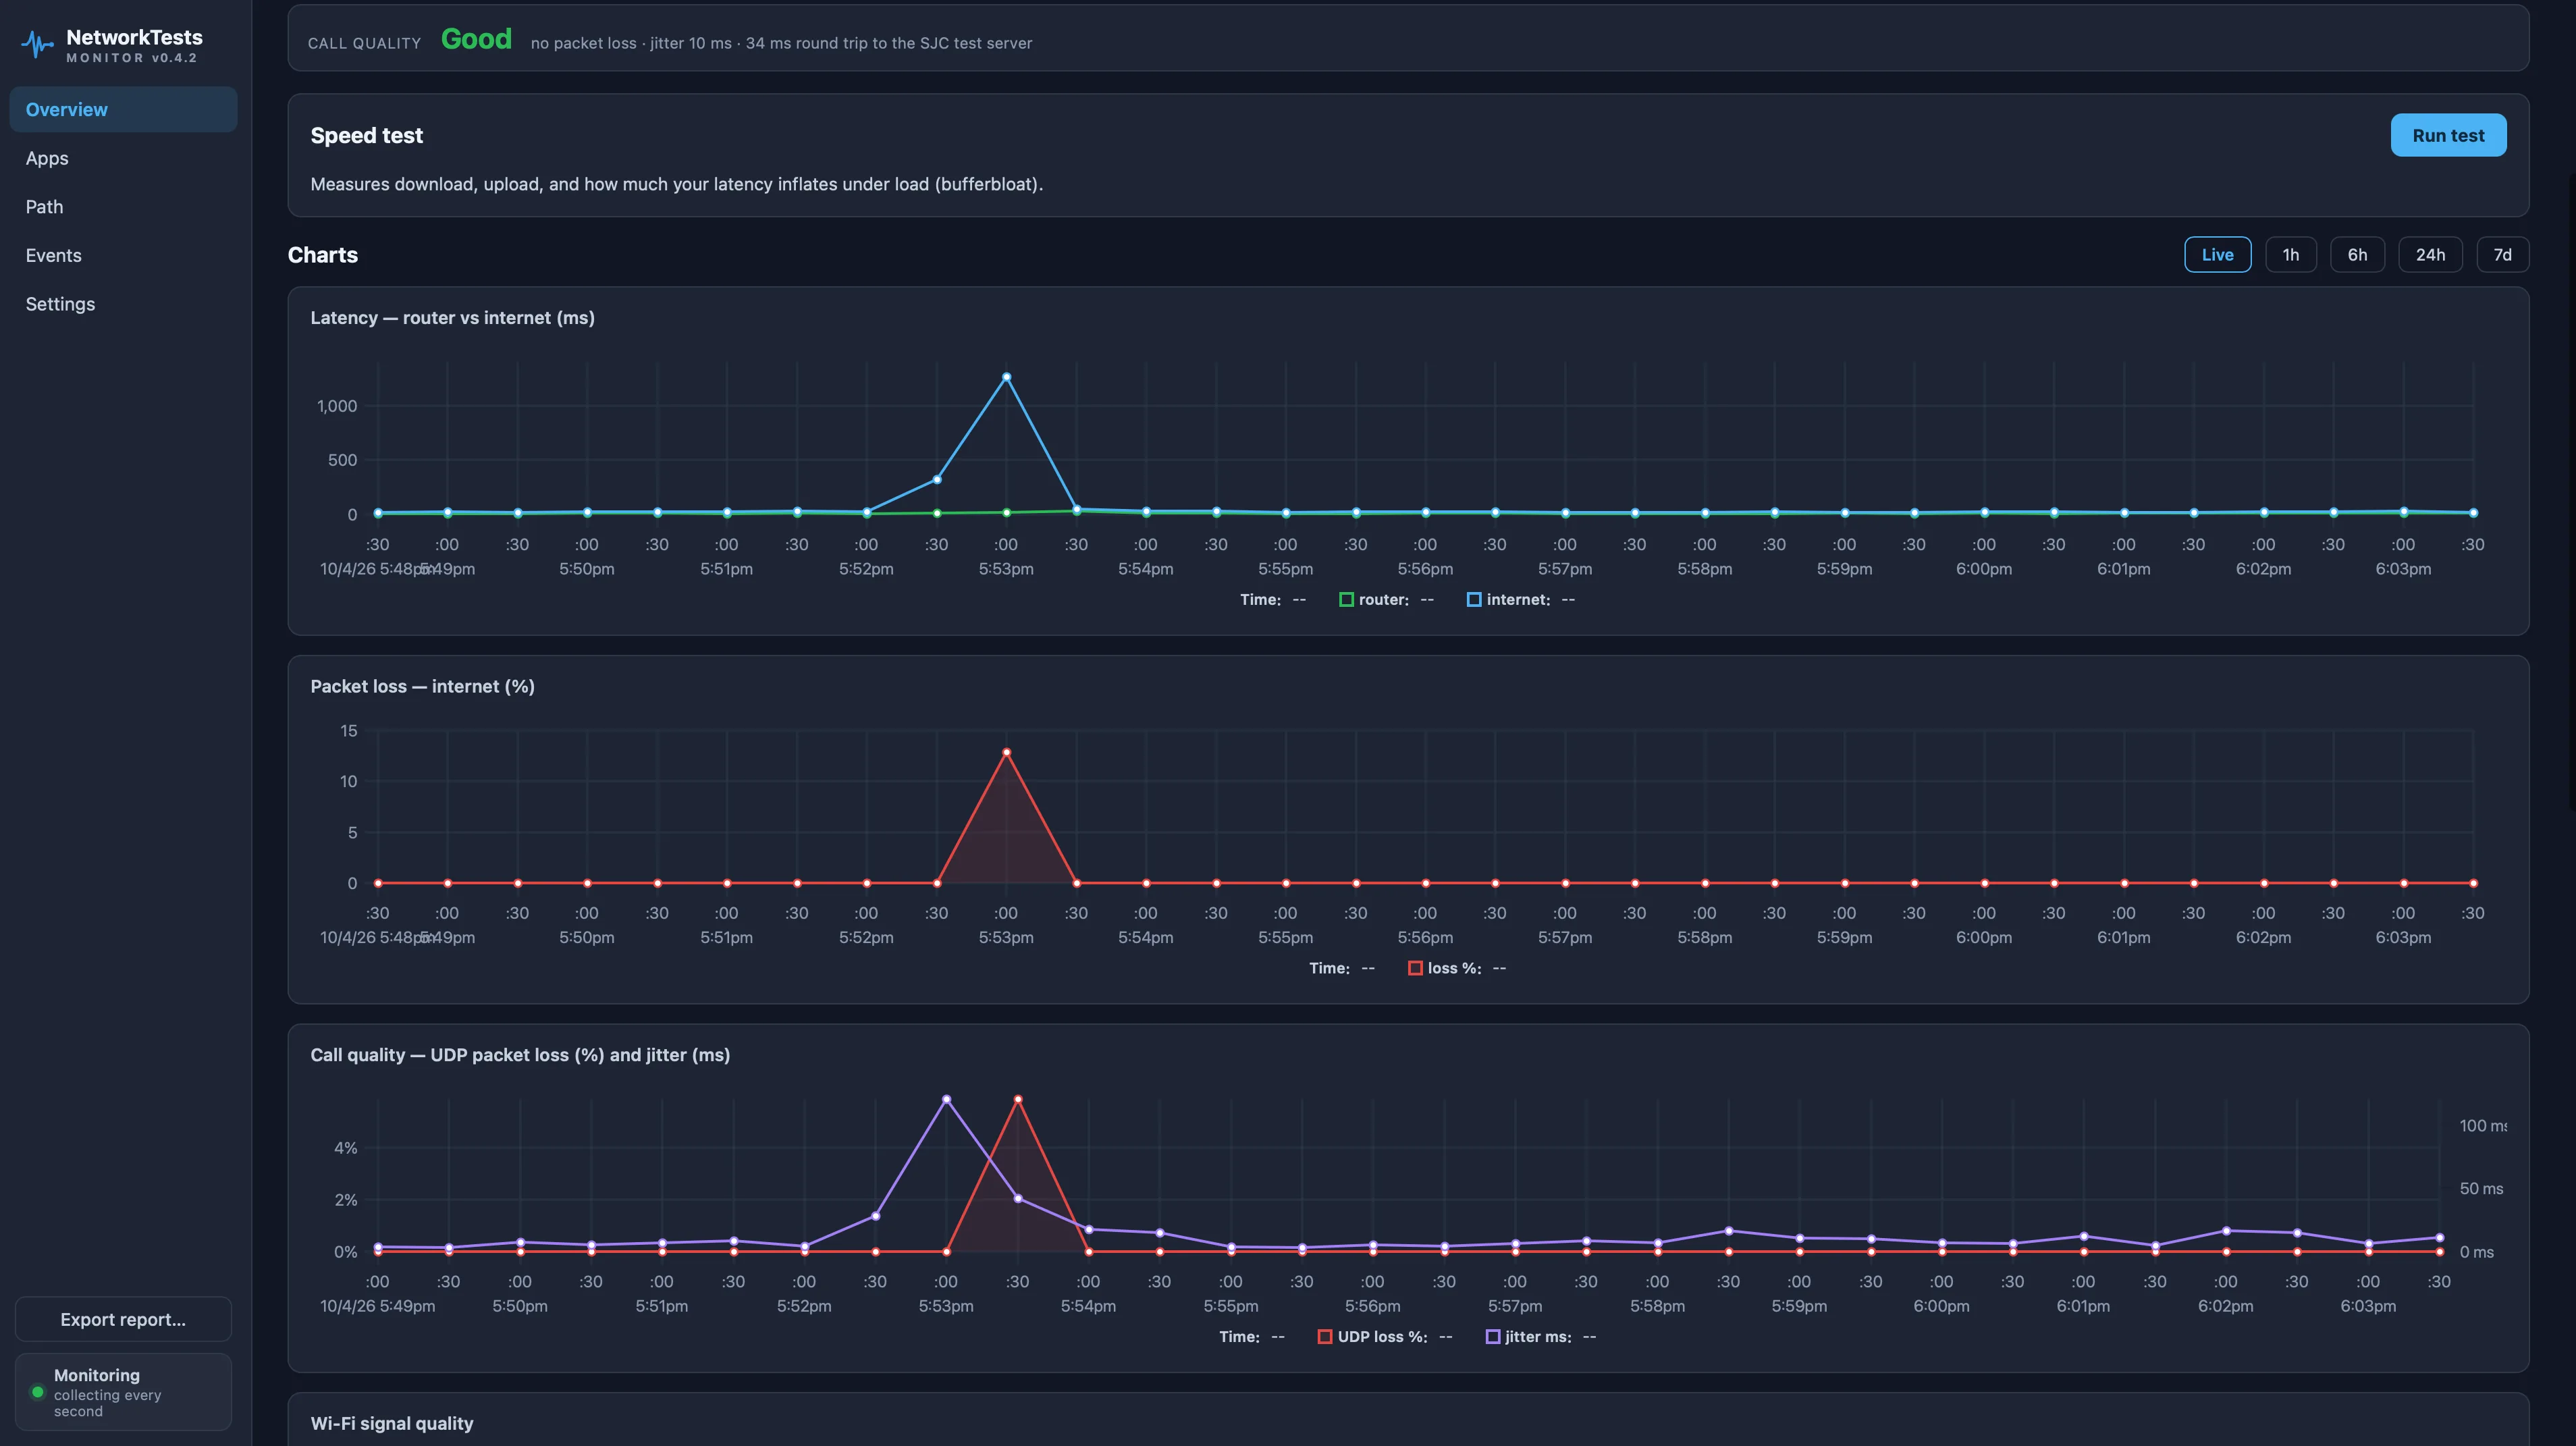Click the Export report button

[123, 1319]
